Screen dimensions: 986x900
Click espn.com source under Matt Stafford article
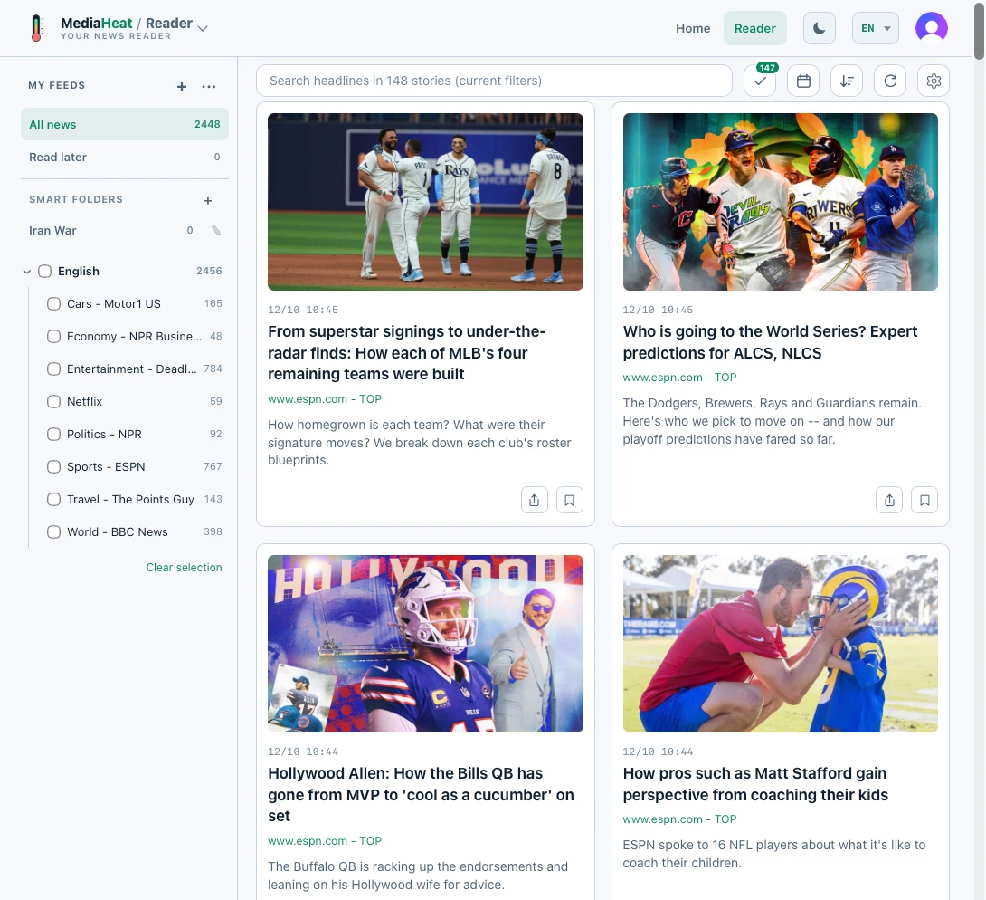pos(679,819)
